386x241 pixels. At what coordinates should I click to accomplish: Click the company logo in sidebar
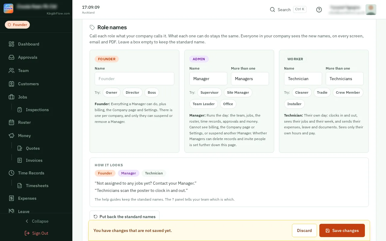point(8,8)
